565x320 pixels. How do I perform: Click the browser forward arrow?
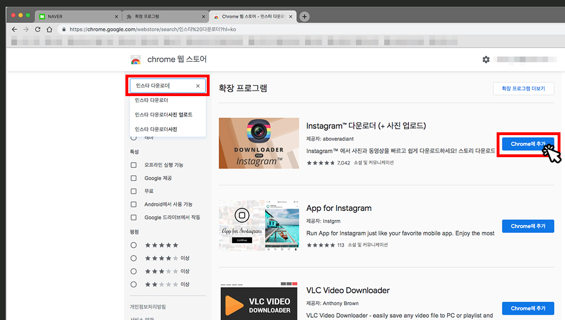click(26, 29)
